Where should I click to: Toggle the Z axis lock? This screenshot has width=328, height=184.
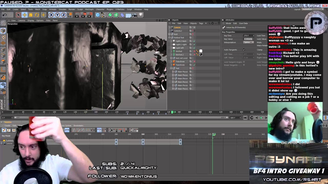[64, 15]
